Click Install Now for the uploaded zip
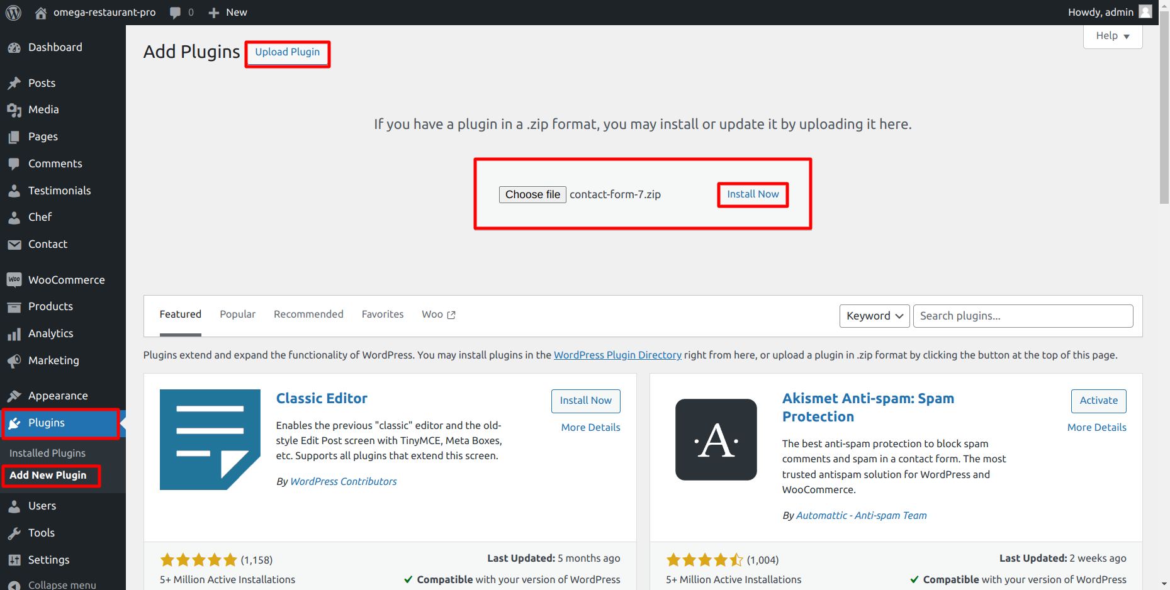 753,194
